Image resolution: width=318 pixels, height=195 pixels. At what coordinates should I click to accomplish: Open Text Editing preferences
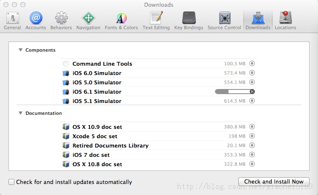point(156,21)
